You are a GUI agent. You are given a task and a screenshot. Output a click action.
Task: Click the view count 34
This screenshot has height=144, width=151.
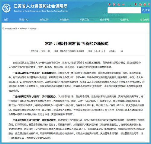pyautogui.click(x=122, y=51)
